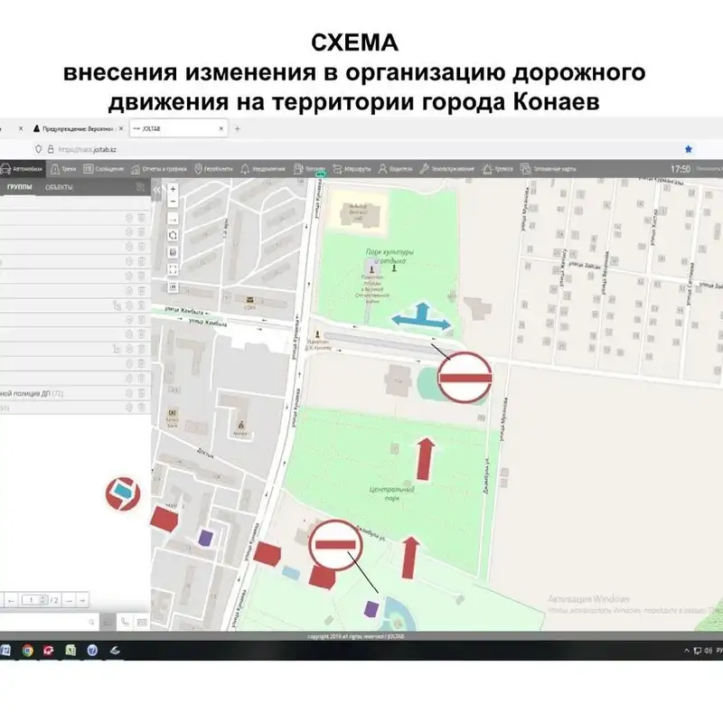Image resolution: width=723 pixels, height=723 pixels.
Task: Select the polygon drawing tool on map
Action: (173, 236)
